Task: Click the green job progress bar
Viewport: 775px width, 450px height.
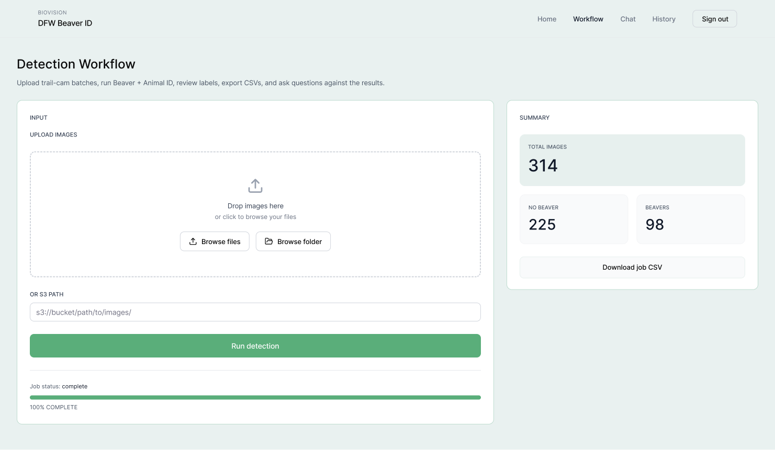Action: (255, 397)
